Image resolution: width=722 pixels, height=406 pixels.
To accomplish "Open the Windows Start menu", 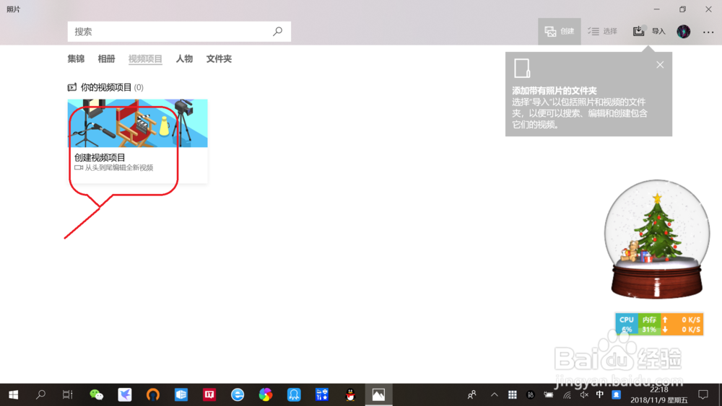I will coord(13,394).
